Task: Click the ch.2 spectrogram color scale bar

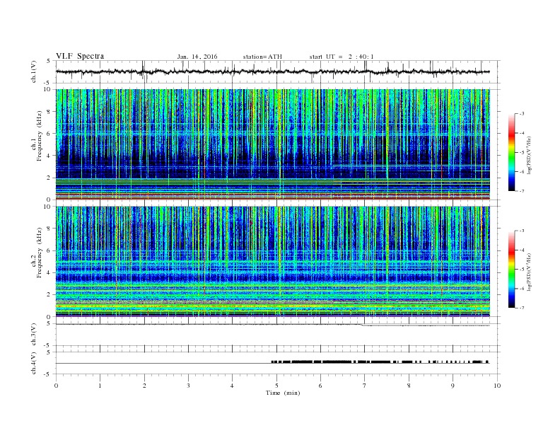Action: (x=511, y=269)
